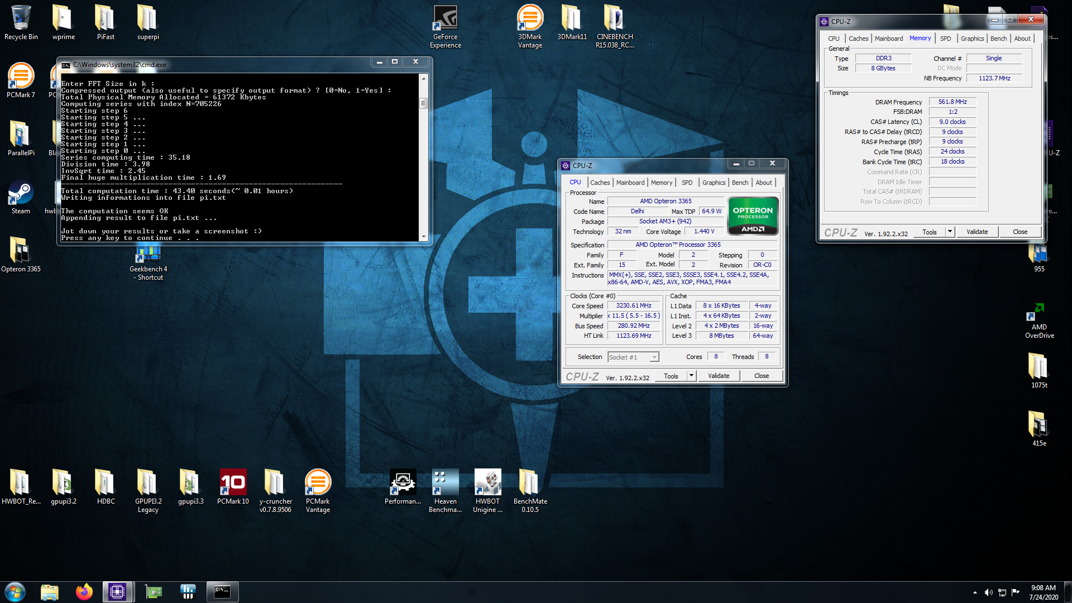Select Mainboard tab in Memory CPU-Z window
Viewport: 1072px width, 603px height.
click(888, 39)
